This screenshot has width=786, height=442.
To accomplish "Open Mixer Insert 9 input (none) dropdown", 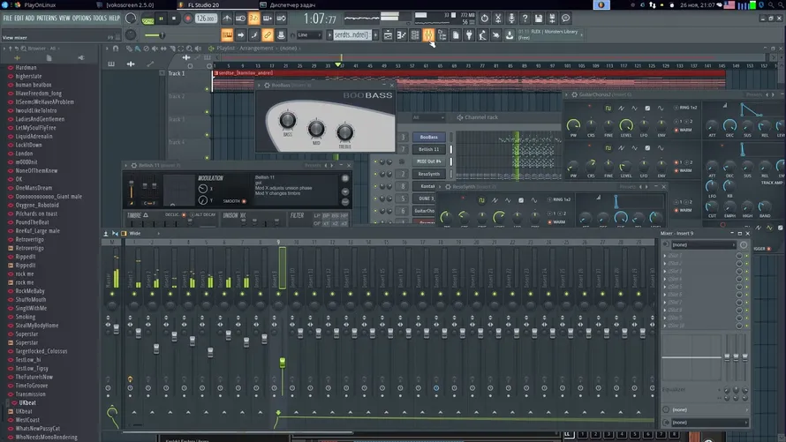I will (x=703, y=244).
